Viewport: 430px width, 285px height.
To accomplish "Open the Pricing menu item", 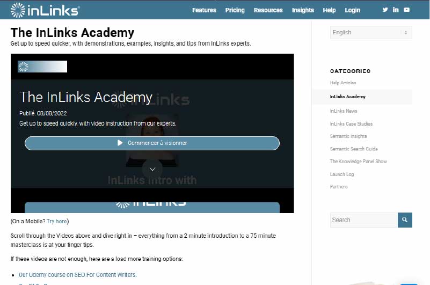I will (x=235, y=10).
